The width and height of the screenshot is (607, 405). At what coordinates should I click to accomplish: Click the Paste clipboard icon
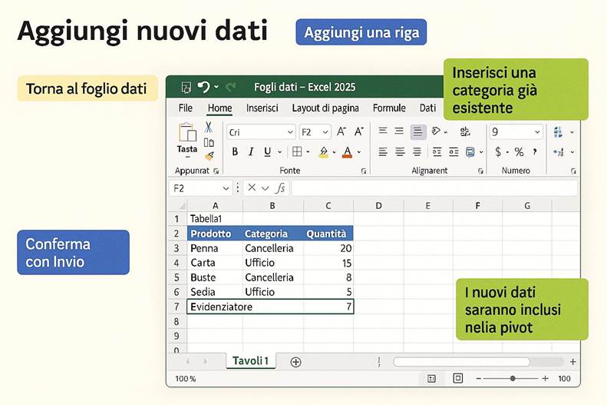[187, 132]
